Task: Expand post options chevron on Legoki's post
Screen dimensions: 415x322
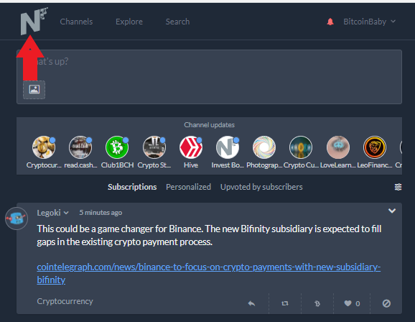Action: pos(392,211)
